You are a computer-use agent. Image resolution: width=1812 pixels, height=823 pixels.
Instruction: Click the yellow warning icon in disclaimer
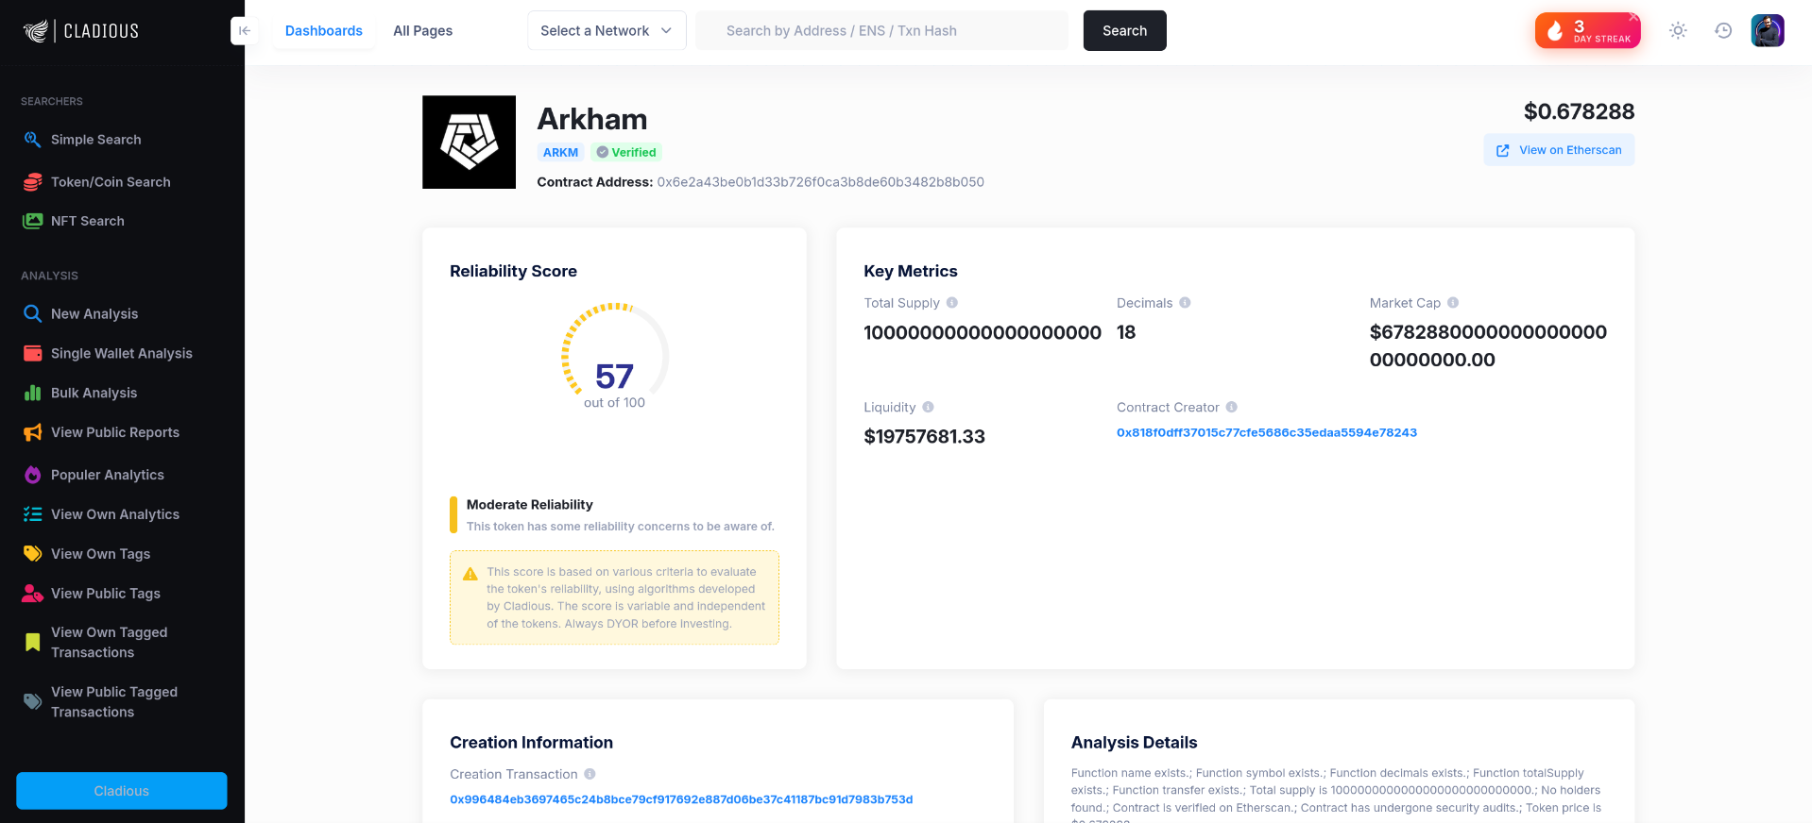(x=470, y=574)
